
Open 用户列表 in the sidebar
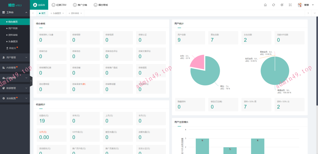click(13, 28)
